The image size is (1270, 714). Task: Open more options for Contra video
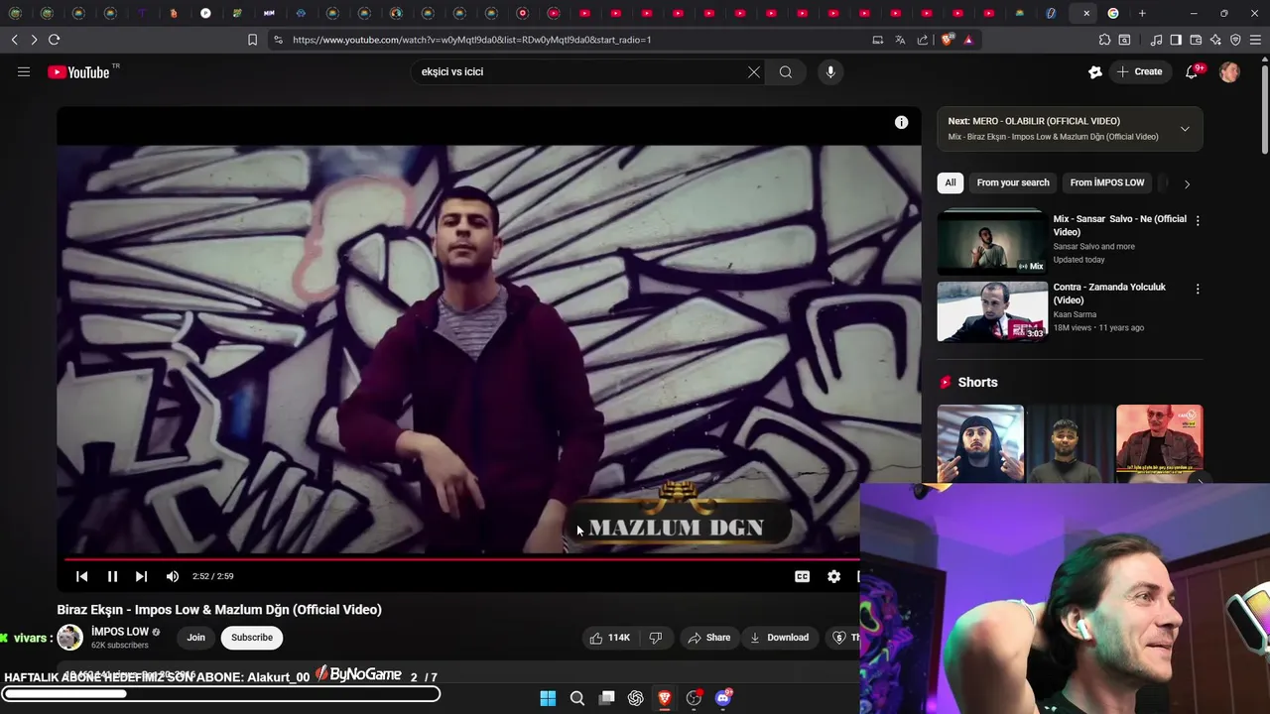click(1198, 290)
